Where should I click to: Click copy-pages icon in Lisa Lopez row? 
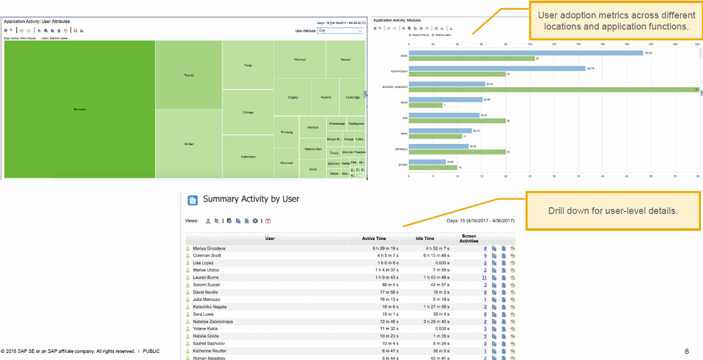(x=494, y=263)
